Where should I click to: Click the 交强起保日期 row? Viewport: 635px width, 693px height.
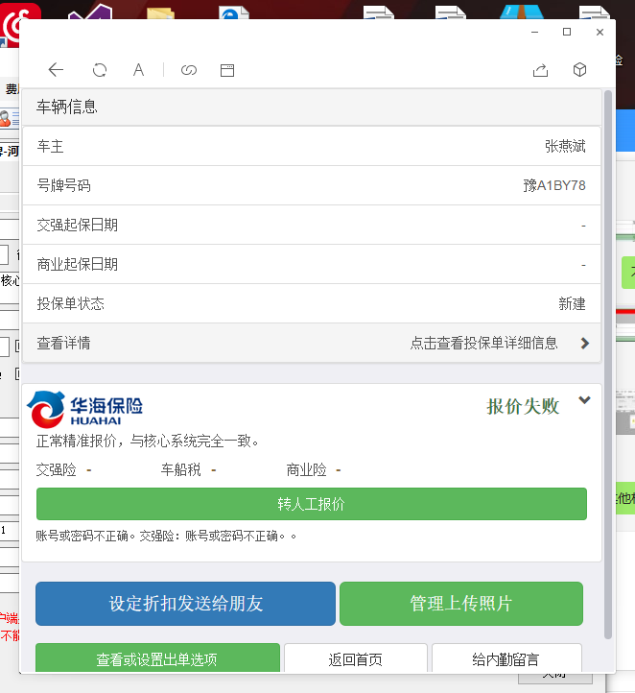tap(312, 225)
